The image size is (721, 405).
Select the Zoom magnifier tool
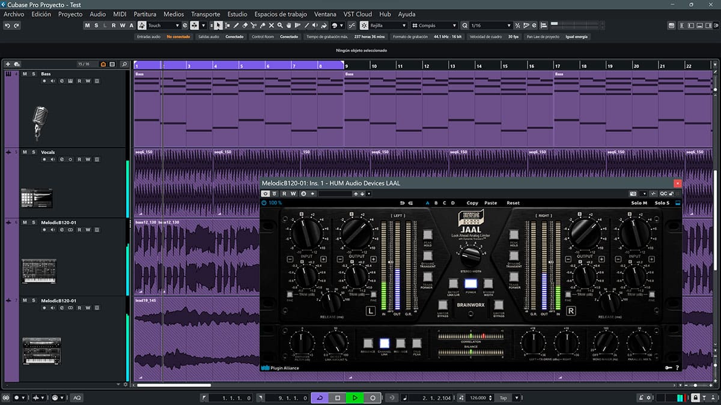[280, 25]
